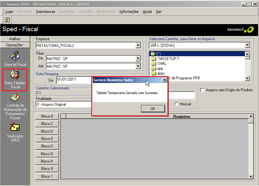Switch to the Operações panel tab

point(15,45)
